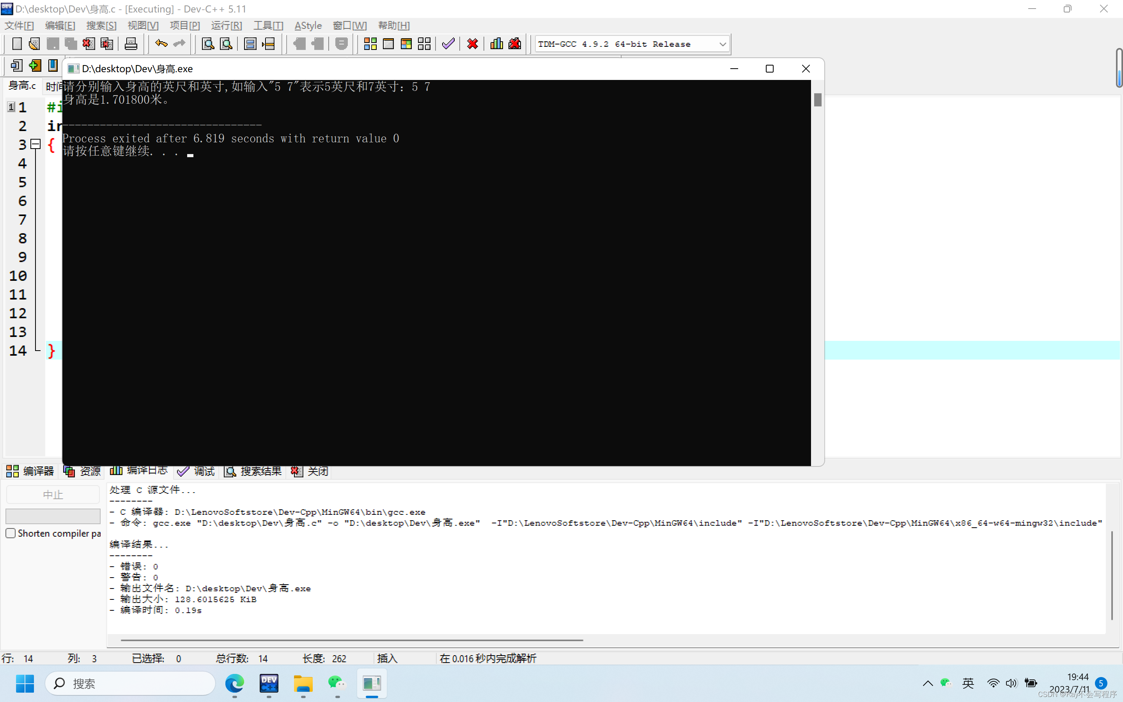Click the New file toolbar icon
Screen dimensions: 1123x702
tap(17, 44)
